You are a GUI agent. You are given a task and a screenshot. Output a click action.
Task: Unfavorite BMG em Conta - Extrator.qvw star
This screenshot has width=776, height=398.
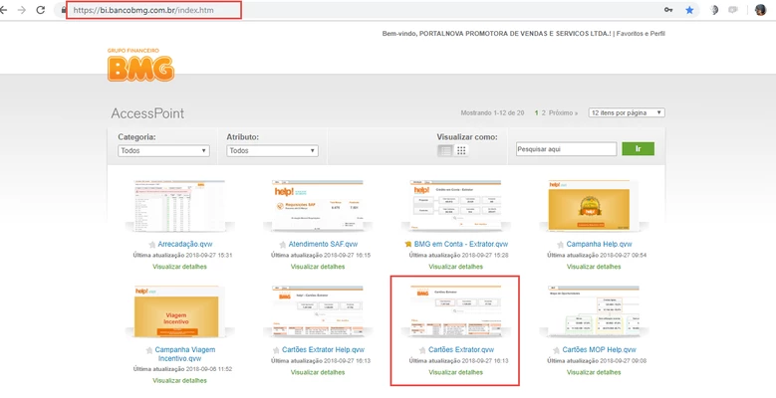pos(407,244)
